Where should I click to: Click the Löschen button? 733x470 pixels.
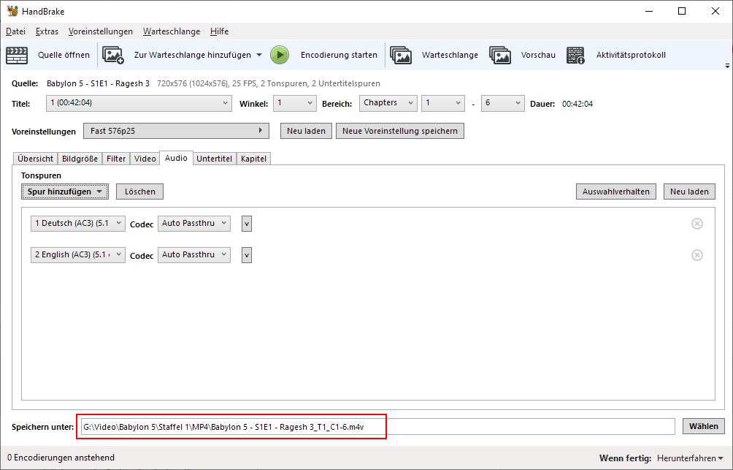(x=139, y=192)
